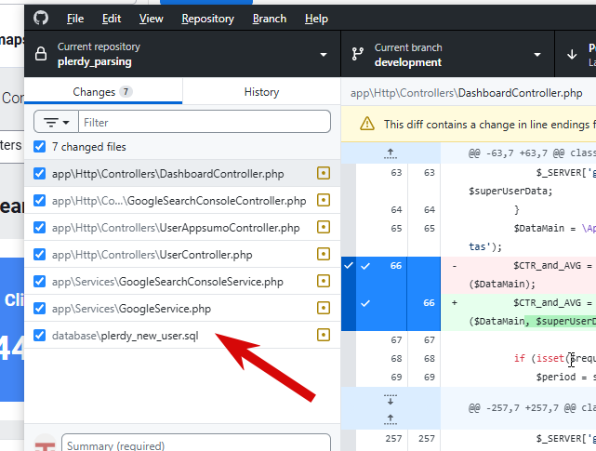Click modified status icon for GoogleSearchConsoleController.php
The height and width of the screenshot is (451, 596).
[324, 201]
